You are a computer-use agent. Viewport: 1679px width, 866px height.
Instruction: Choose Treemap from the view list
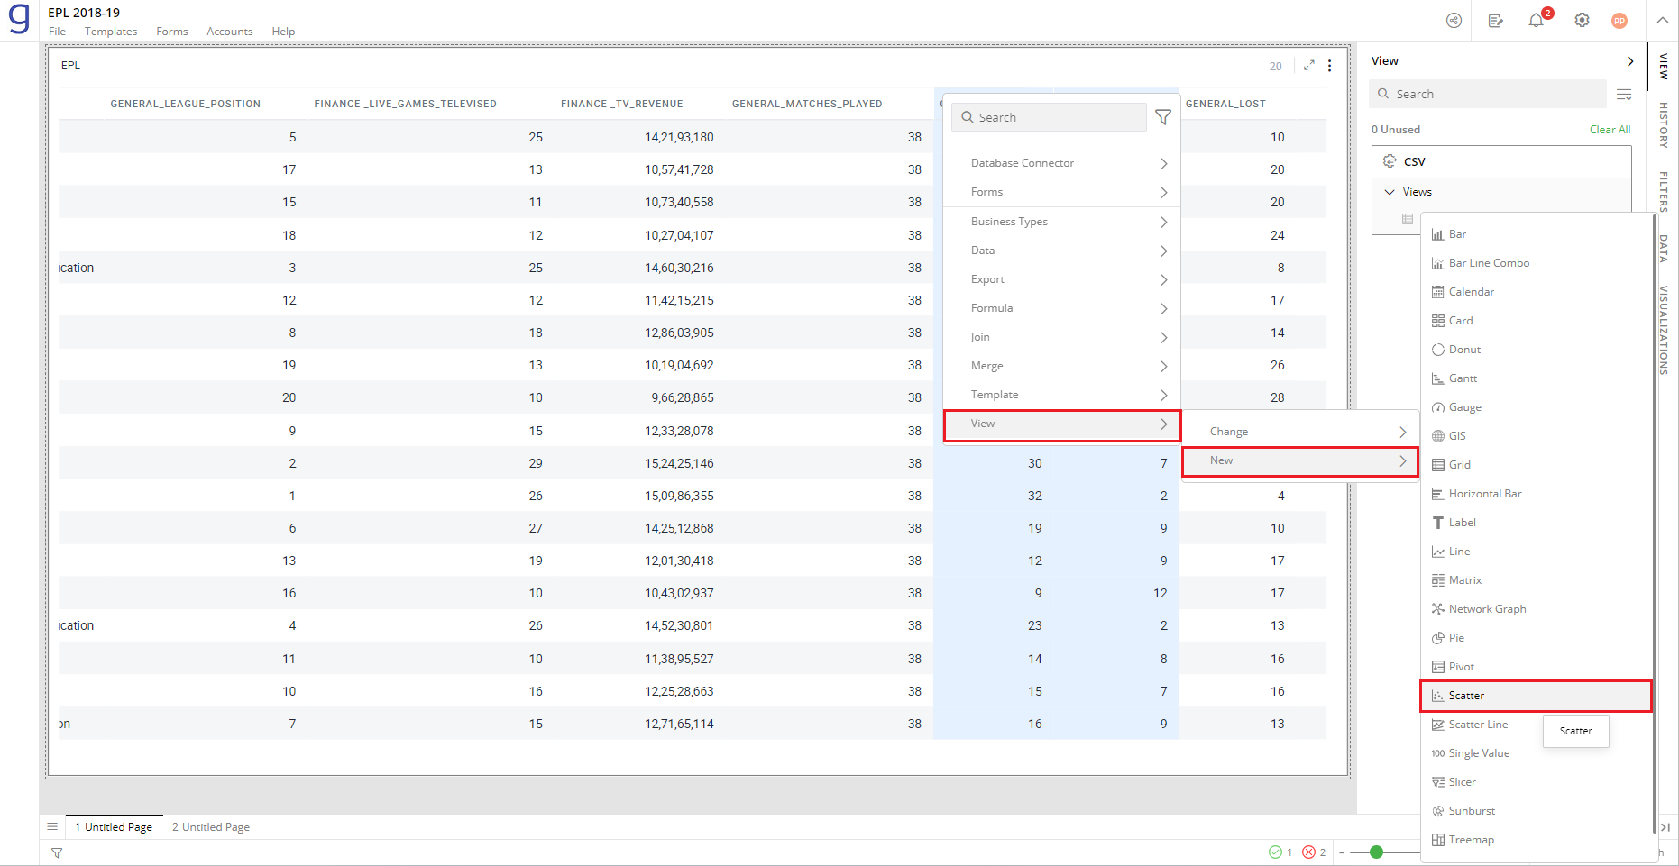coord(1537,840)
